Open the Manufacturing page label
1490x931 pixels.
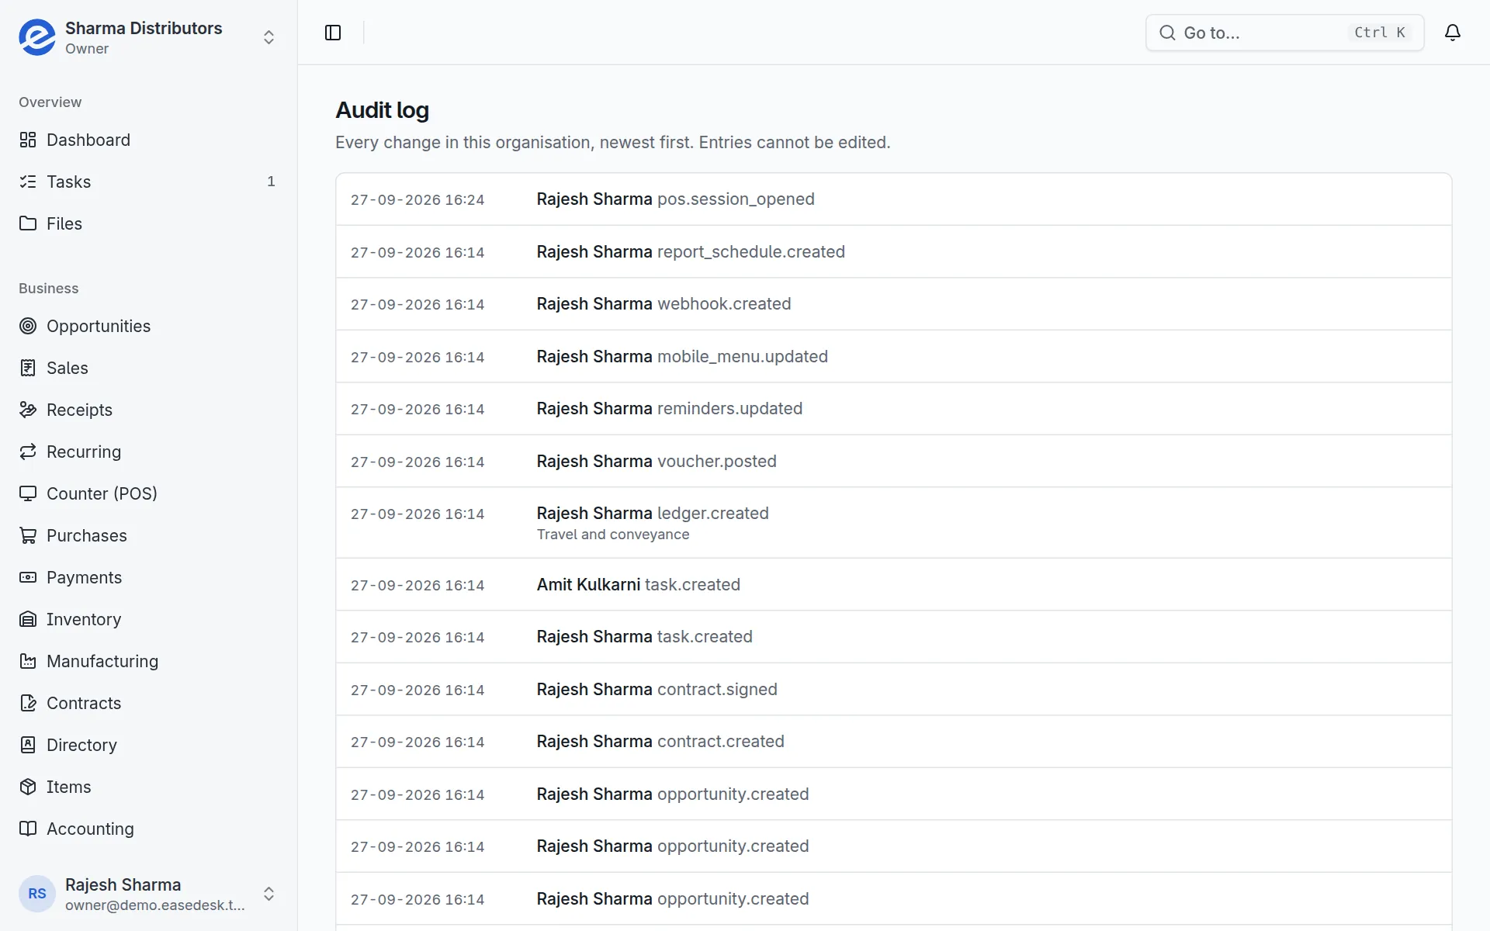tap(102, 661)
